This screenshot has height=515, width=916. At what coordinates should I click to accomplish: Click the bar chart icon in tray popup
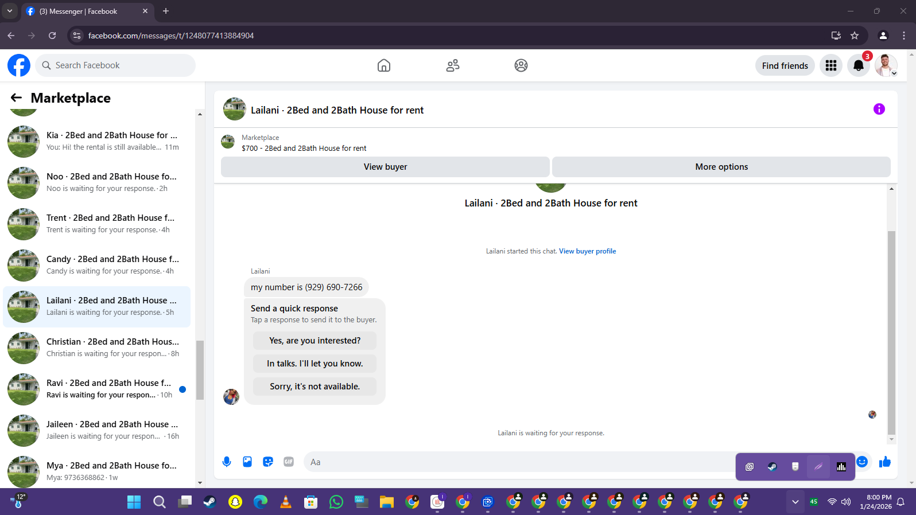841,467
